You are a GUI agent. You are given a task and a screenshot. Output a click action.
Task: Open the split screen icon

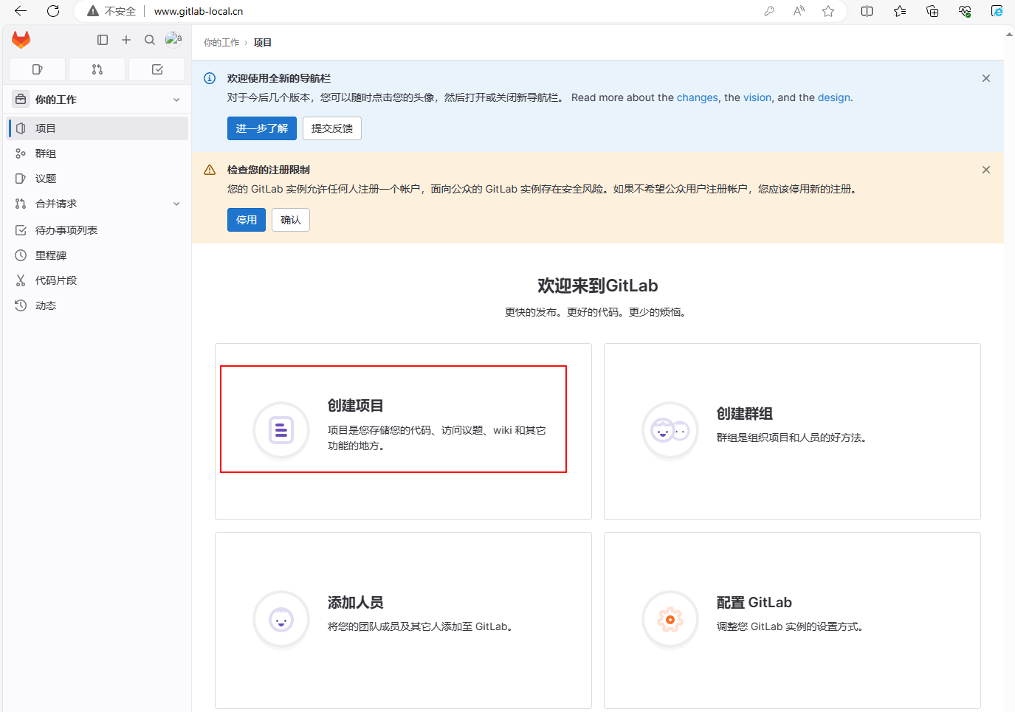867,11
